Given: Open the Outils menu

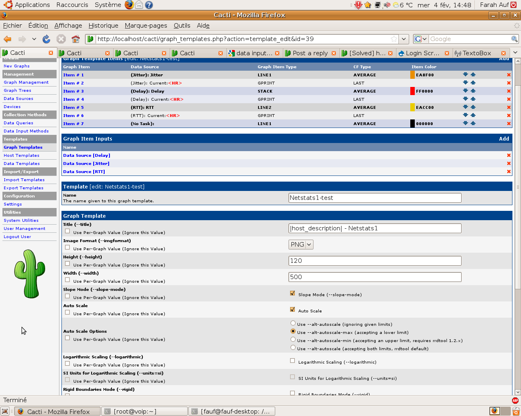Looking at the screenshot, I should [182, 26].
